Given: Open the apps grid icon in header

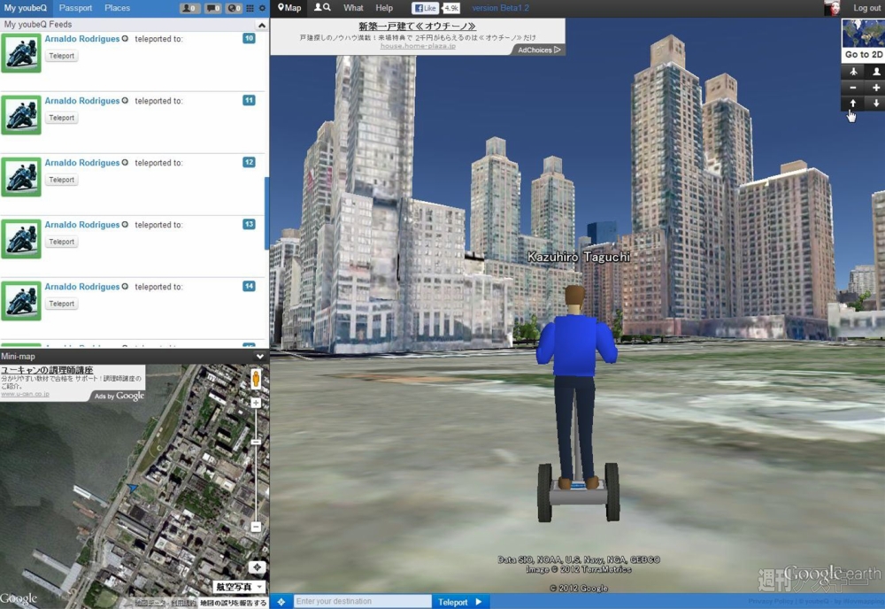Looking at the screenshot, I should pyautogui.click(x=250, y=8).
